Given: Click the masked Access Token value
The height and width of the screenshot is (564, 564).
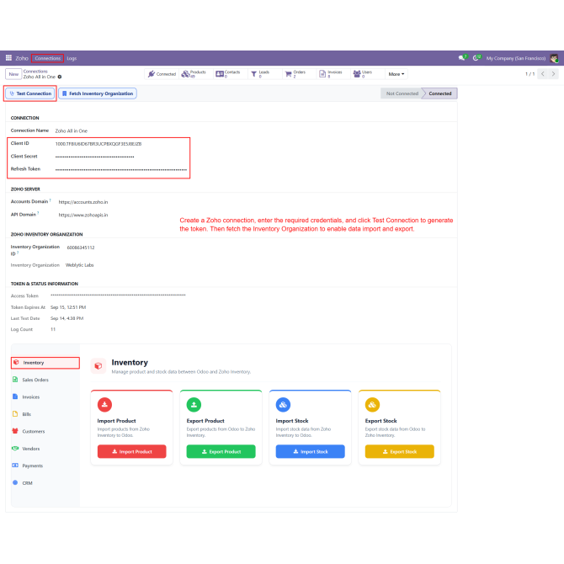Looking at the screenshot, I should click(118, 295).
